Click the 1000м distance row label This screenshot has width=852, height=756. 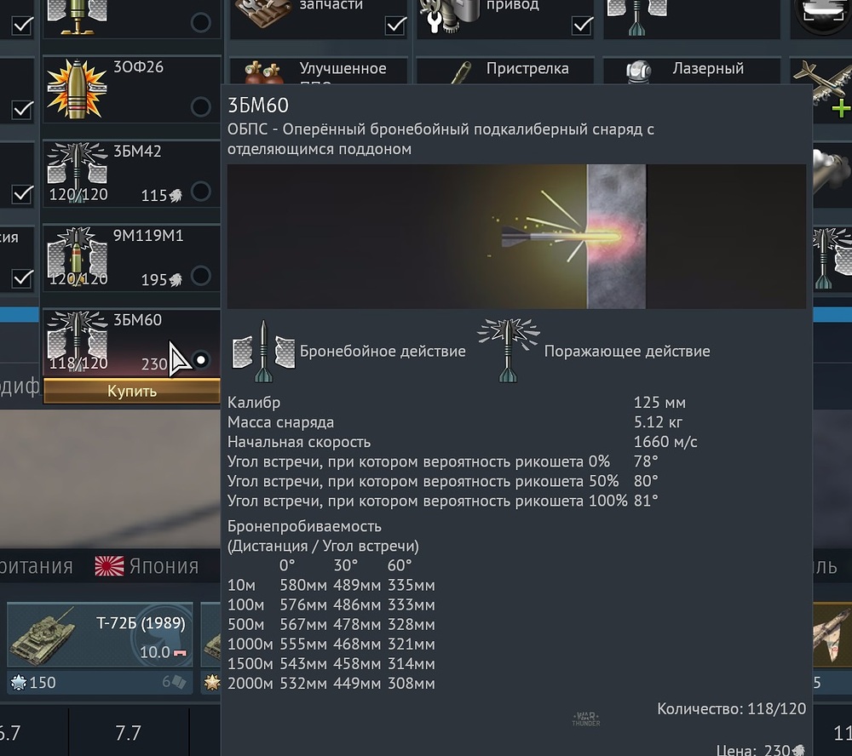click(250, 644)
